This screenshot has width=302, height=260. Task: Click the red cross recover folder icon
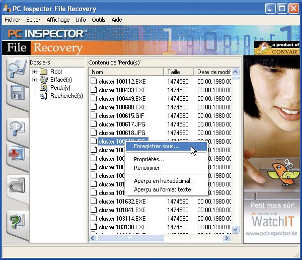pyautogui.click(x=17, y=154)
